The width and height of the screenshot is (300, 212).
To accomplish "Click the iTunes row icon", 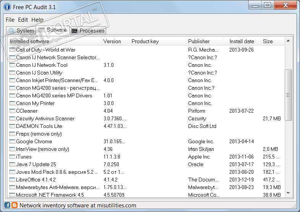I will (x=12, y=157).
